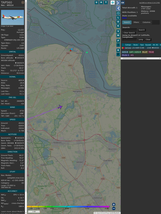The height and width of the screenshot is (214, 161).
Task: Click the aircraft table horizontal scrollbar
Action: [141, 58]
